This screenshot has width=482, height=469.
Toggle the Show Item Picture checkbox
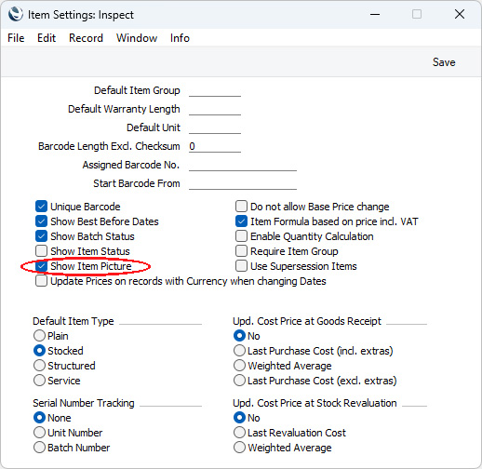point(41,266)
